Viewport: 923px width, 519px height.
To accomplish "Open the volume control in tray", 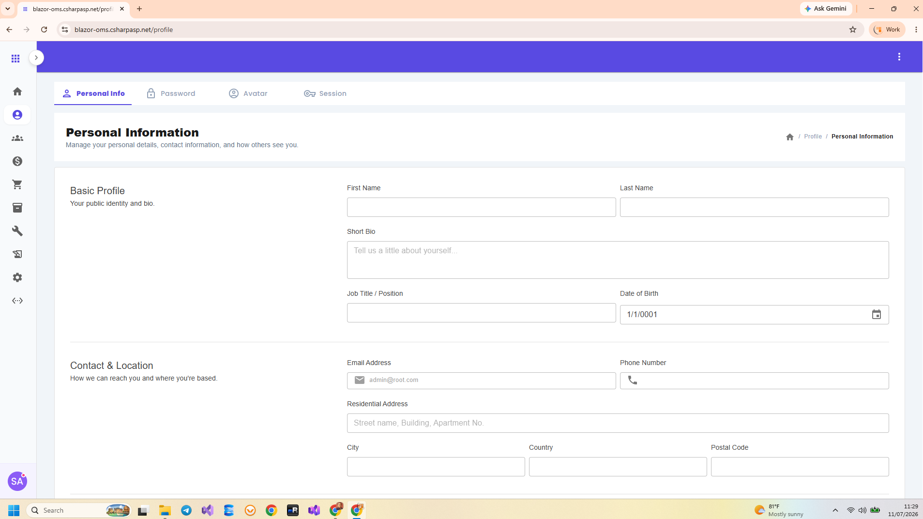I will [862, 510].
